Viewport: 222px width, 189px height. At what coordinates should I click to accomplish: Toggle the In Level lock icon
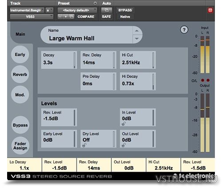pos(123,123)
